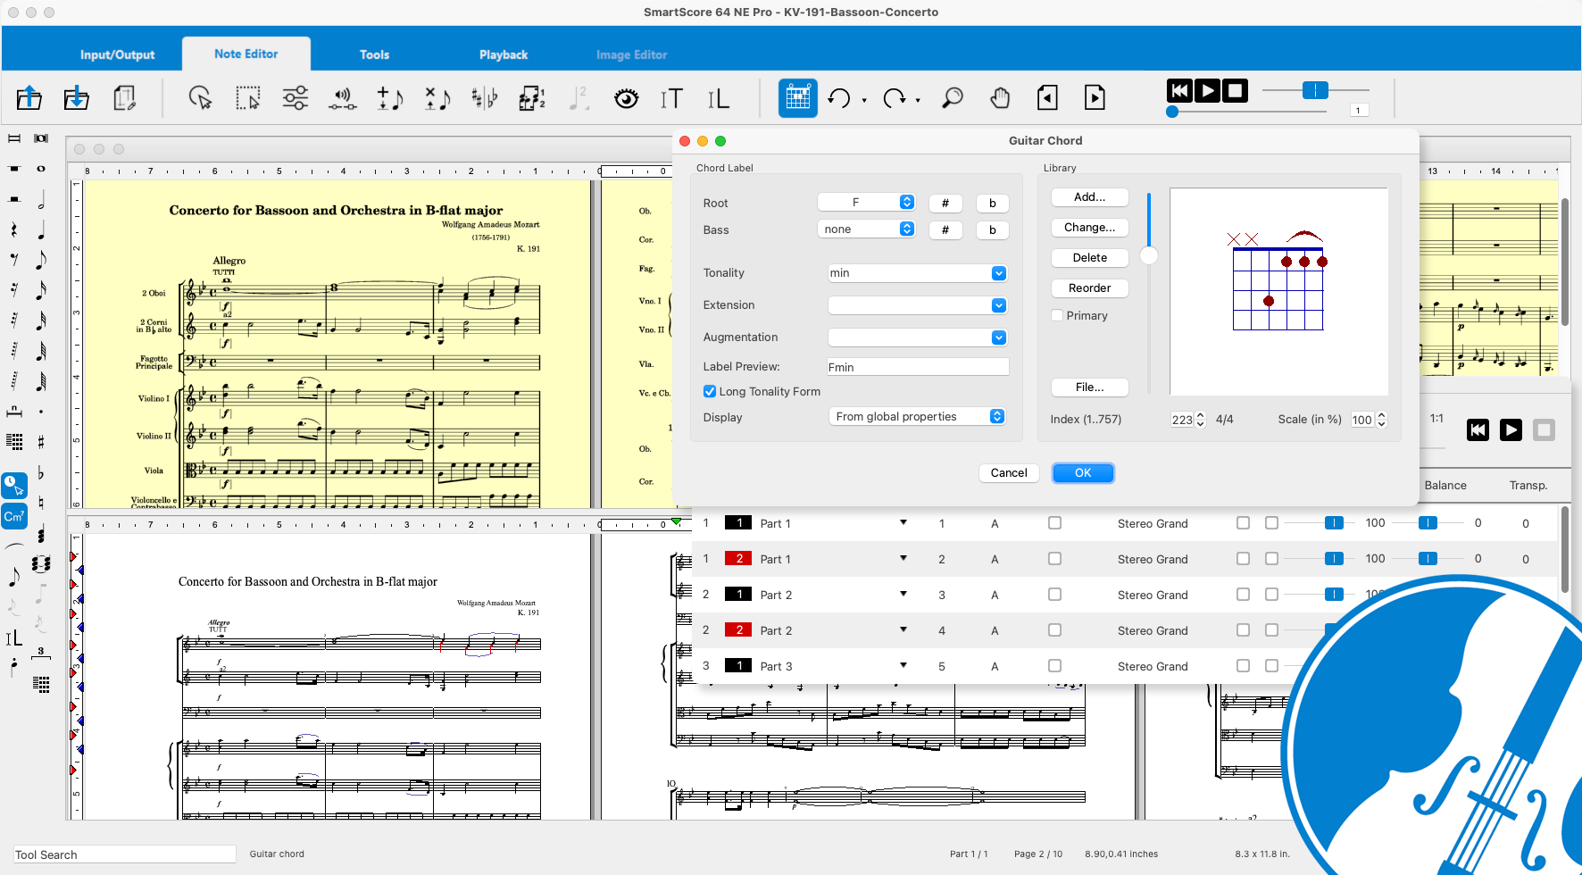Tick the checkbox before Stereo Grand, channel 4 row
1582x875 pixels.
tap(1054, 630)
